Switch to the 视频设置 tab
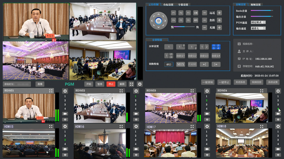This screenshot has width=284, height=159. click(256, 5)
